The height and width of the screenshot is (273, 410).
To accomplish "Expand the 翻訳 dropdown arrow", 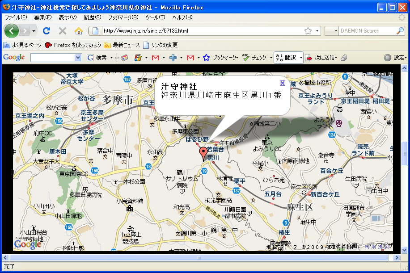I will pos(301,58).
